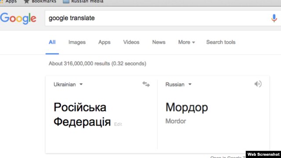Switch to the Images tab
This screenshot has height=158, width=281.
click(77, 42)
